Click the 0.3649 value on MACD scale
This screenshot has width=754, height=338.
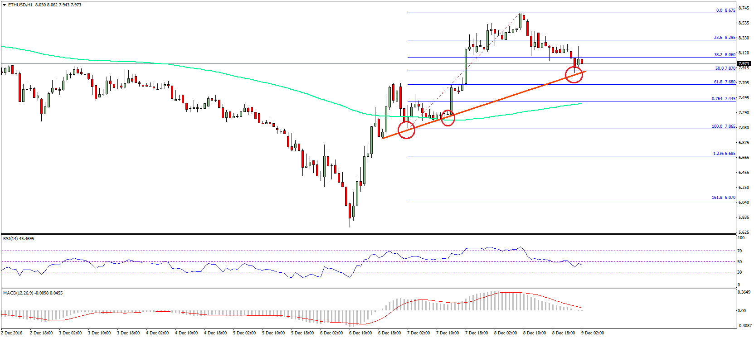tap(744, 292)
